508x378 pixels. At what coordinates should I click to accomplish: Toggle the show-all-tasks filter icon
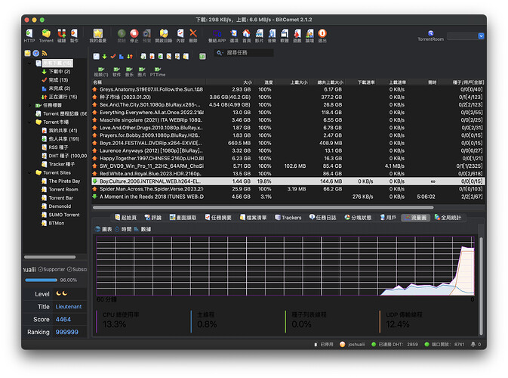click(96, 57)
